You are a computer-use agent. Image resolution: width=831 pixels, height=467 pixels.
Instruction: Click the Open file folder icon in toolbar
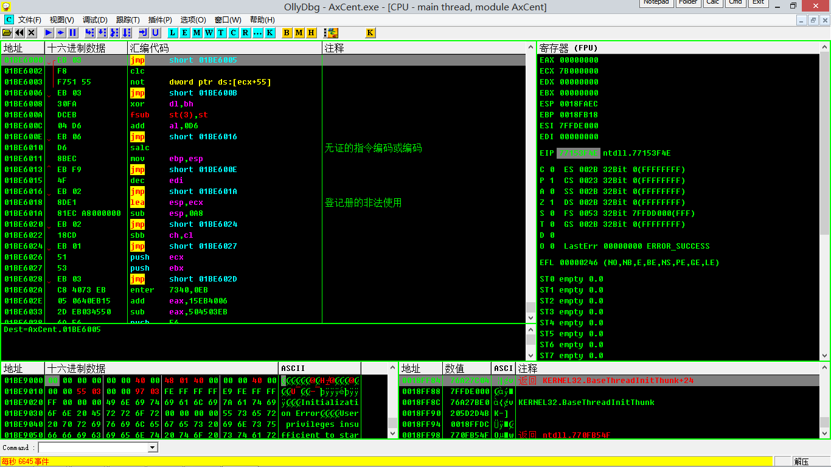(7, 32)
